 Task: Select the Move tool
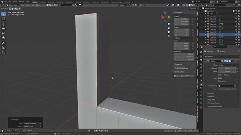click(x=3, y=24)
